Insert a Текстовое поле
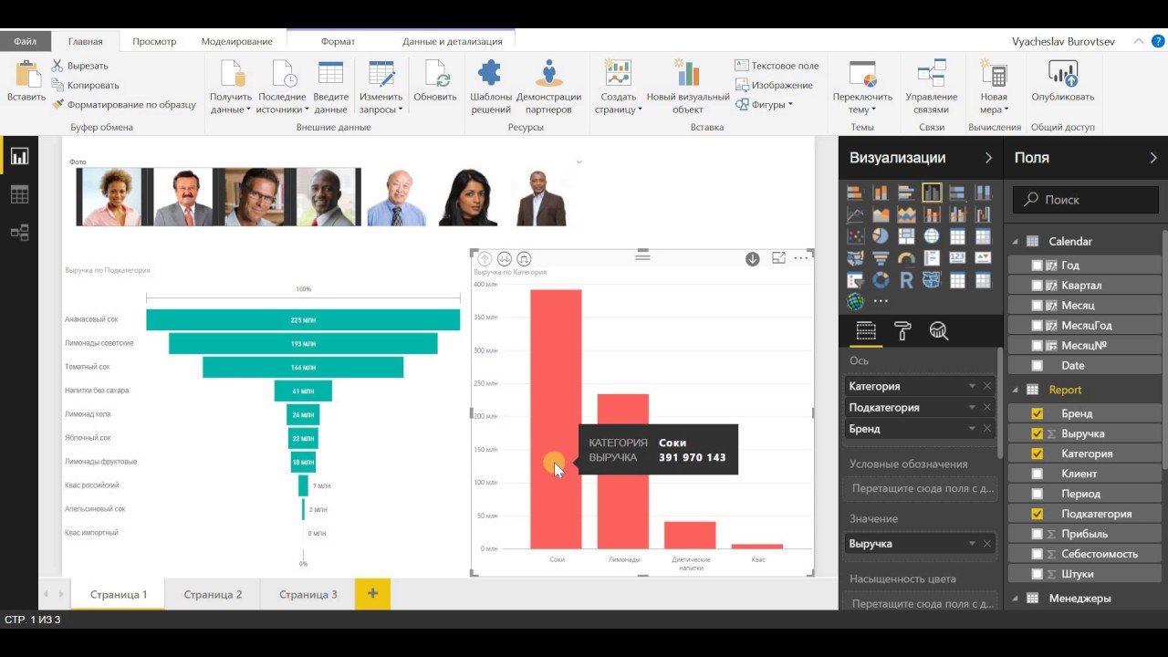This screenshot has height=657, width=1168. [777, 66]
